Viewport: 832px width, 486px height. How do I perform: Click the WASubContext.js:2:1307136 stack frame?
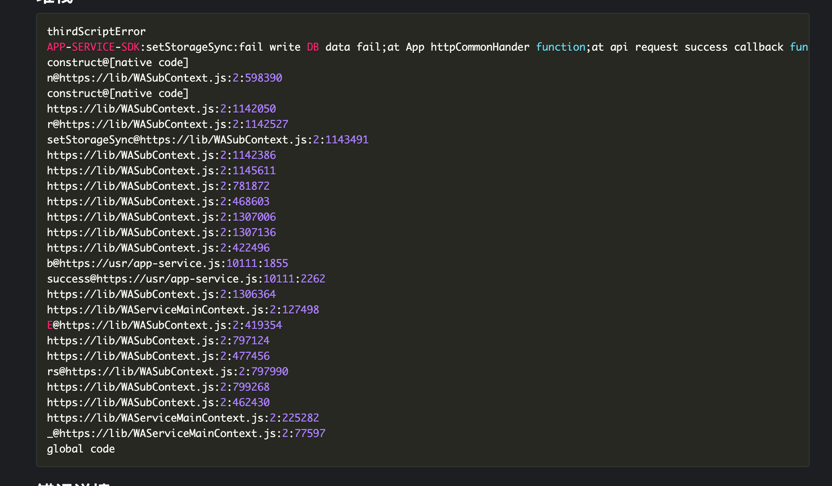[x=161, y=233]
